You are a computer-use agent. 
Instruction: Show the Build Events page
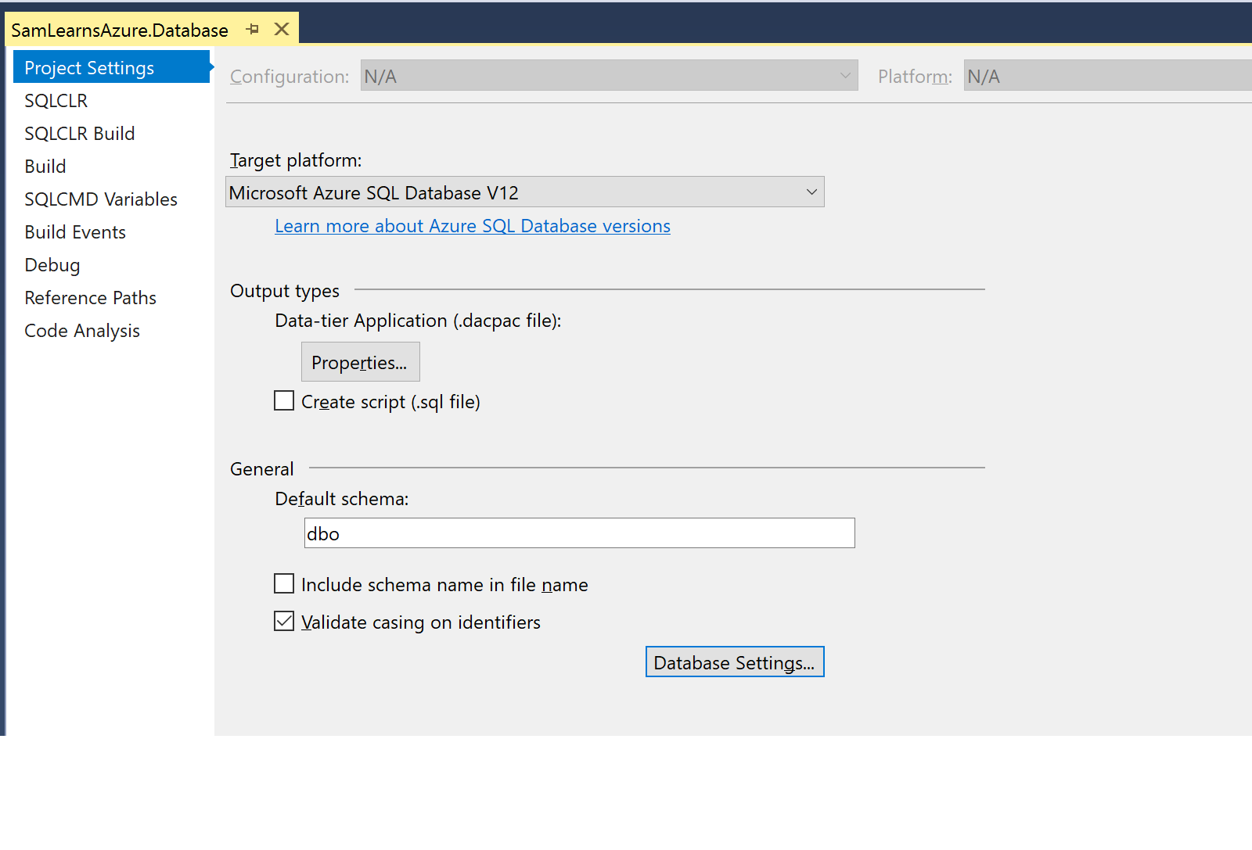(75, 232)
